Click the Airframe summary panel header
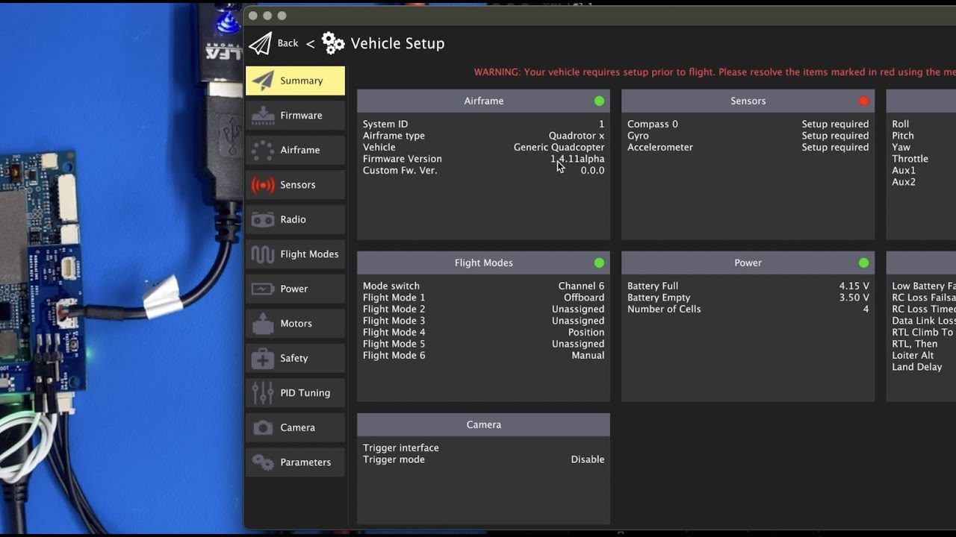Viewport: 956px width, 537px height. coord(483,101)
